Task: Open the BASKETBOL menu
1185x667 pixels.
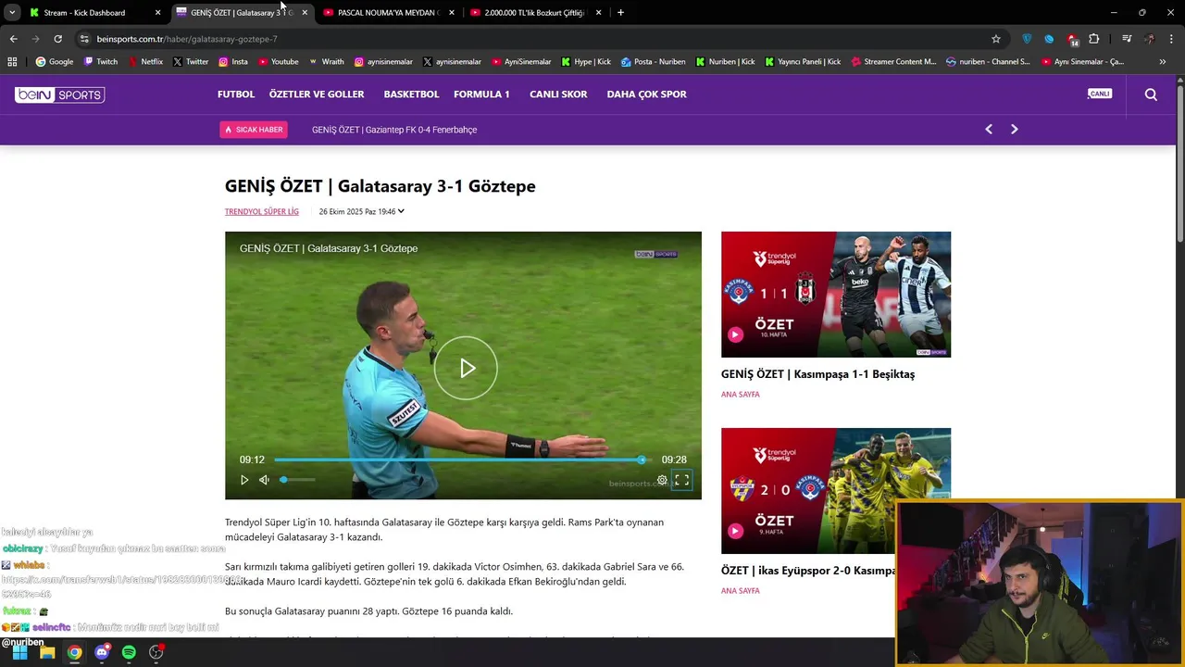Action: pos(411,94)
